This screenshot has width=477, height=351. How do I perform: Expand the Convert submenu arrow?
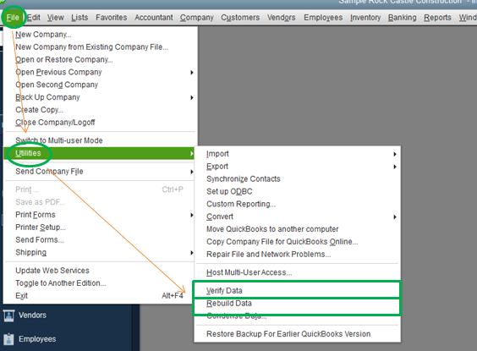395,217
